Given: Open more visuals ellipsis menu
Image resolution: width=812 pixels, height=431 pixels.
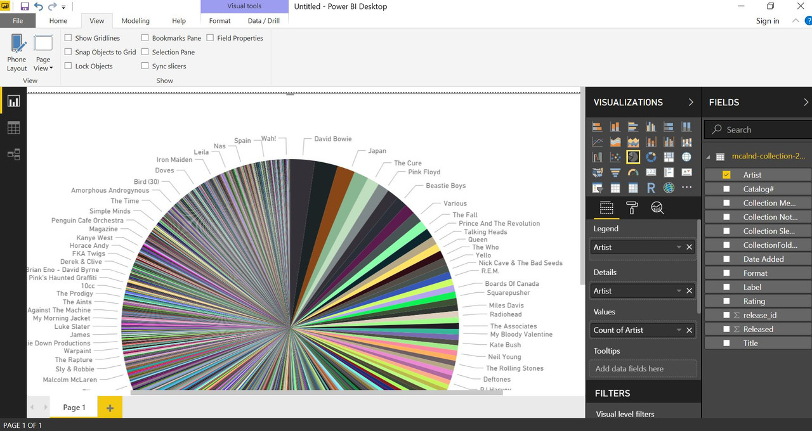Looking at the screenshot, I should point(686,188).
